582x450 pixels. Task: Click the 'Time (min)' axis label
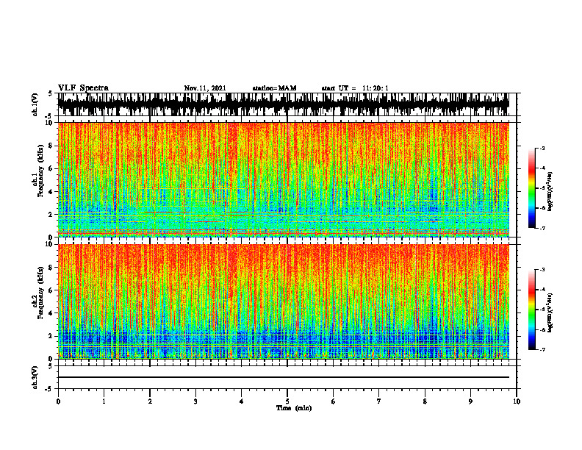(294, 408)
